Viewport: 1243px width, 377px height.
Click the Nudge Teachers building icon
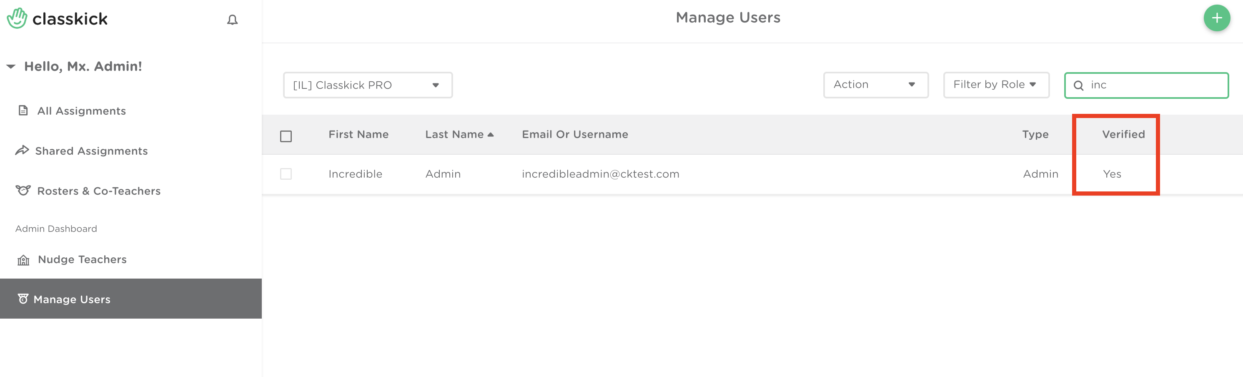23,260
